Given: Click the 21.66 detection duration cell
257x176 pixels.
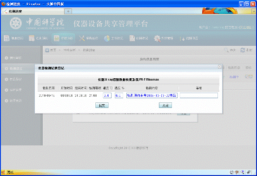Looking at the screenshot, I should [x=93, y=95].
